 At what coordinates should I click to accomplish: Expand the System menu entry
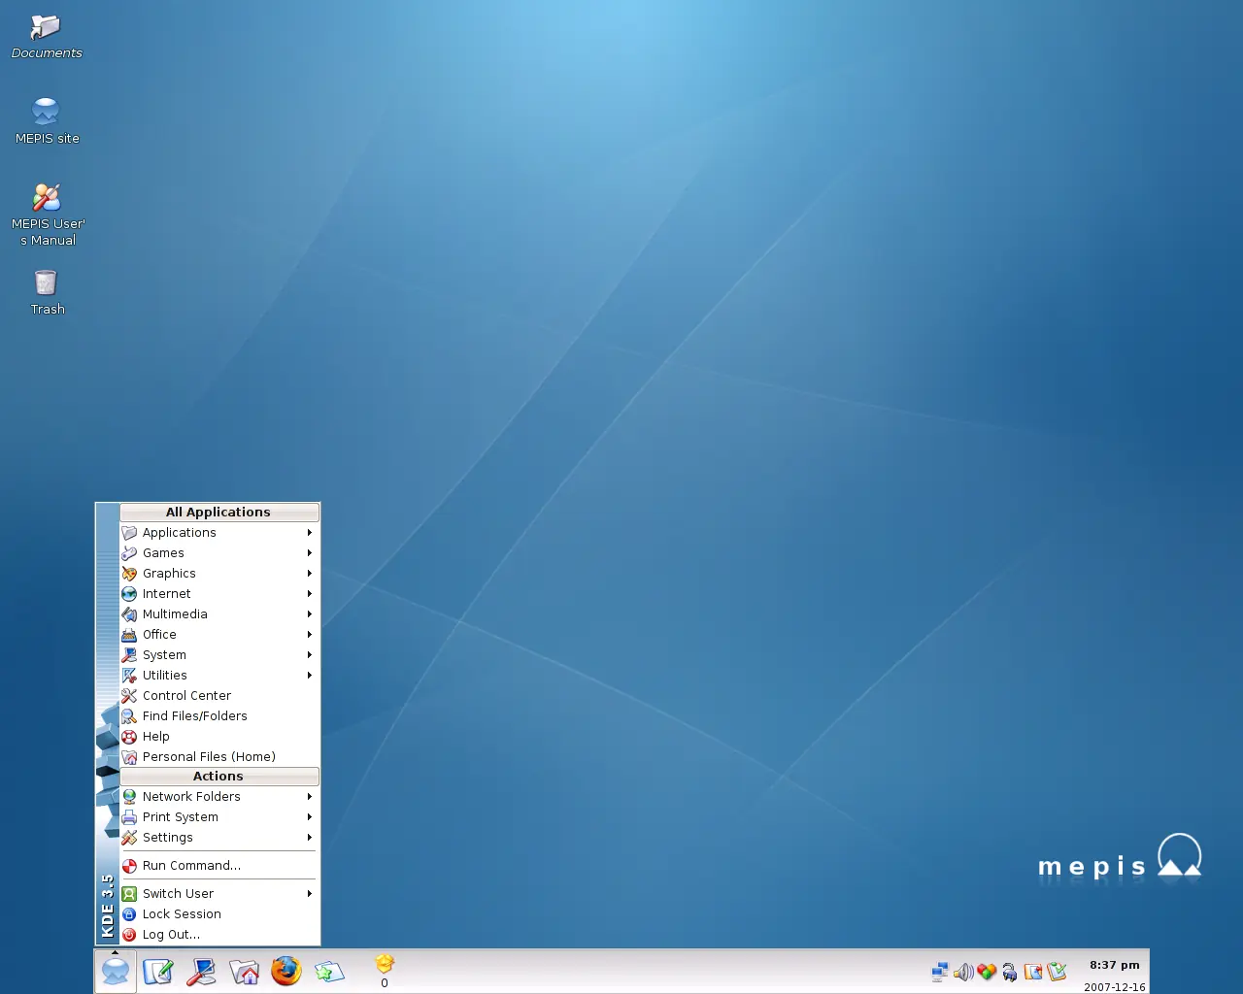coord(219,655)
